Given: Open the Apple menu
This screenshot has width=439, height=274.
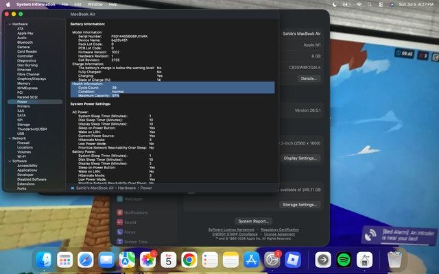Looking at the screenshot, I should pos(8,5).
